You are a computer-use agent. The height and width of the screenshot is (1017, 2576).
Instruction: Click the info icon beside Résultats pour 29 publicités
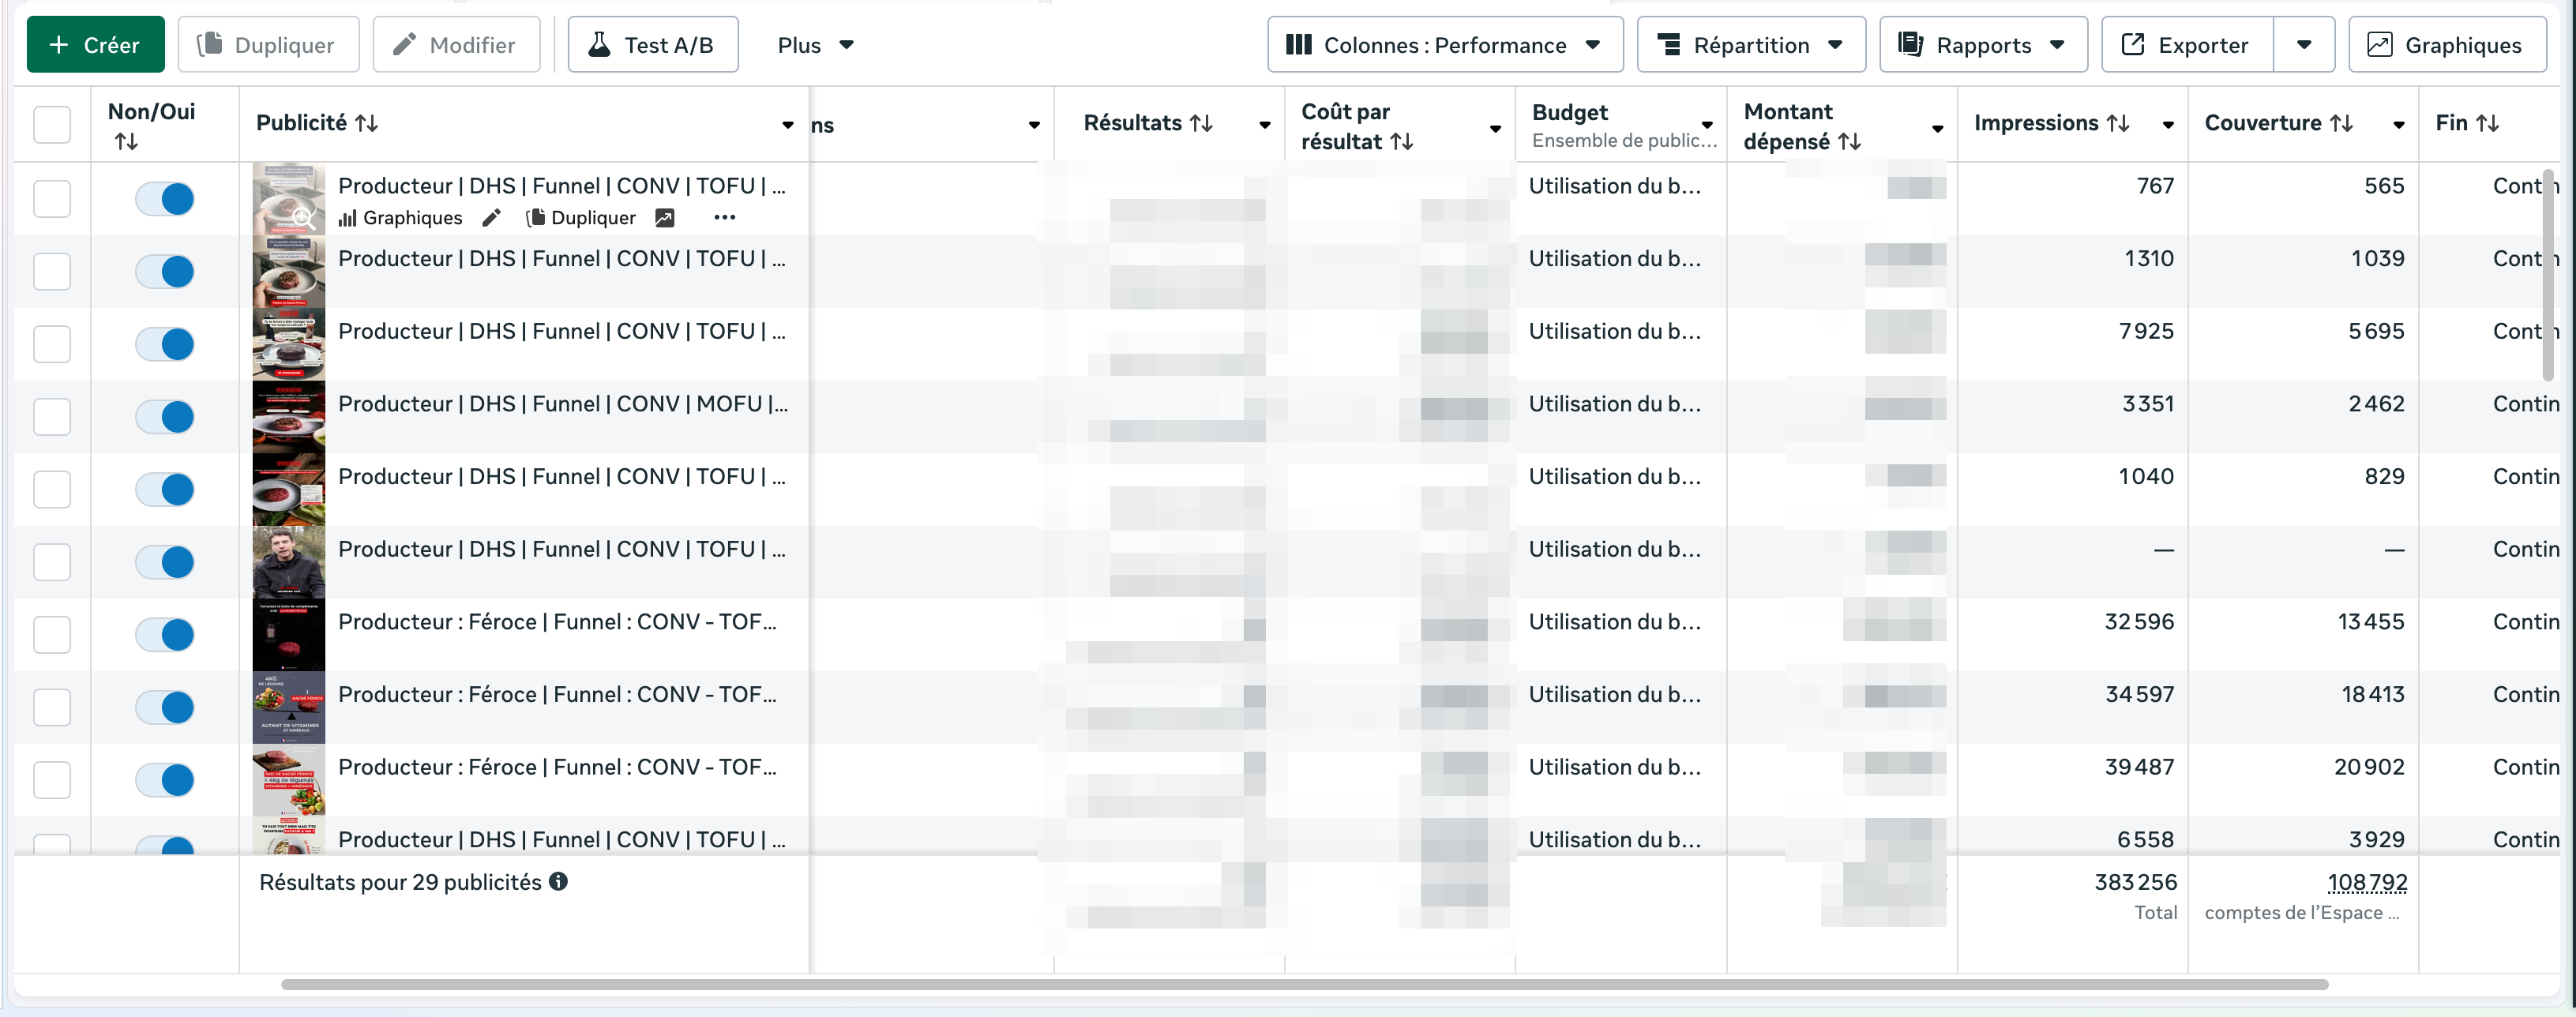[559, 882]
